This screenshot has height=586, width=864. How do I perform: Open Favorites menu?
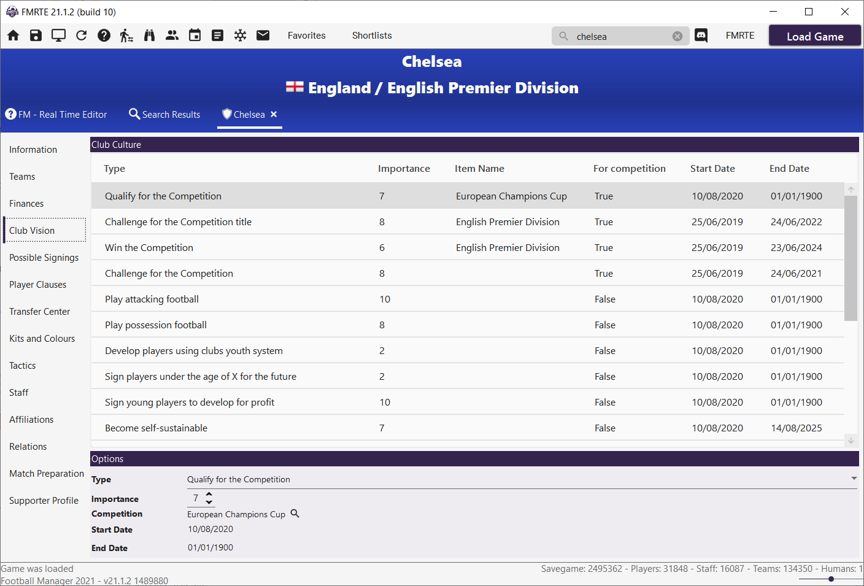pos(307,36)
